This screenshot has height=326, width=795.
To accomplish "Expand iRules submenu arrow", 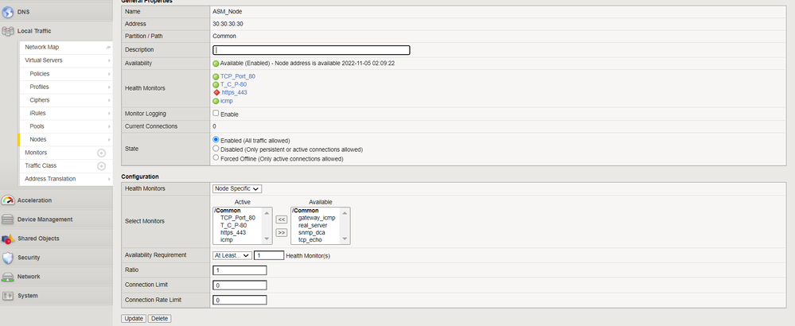I will click(108, 114).
